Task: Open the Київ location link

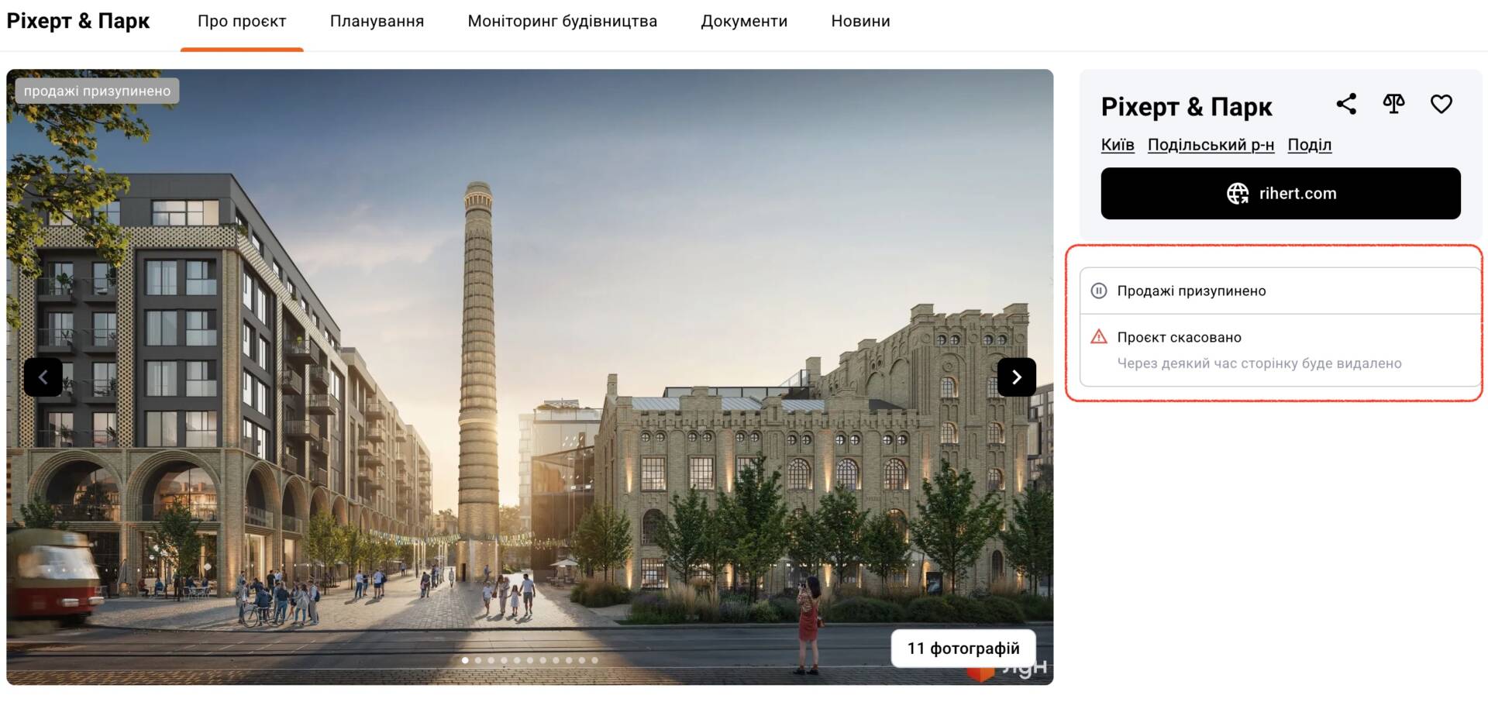Action: [x=1117, y=145]
